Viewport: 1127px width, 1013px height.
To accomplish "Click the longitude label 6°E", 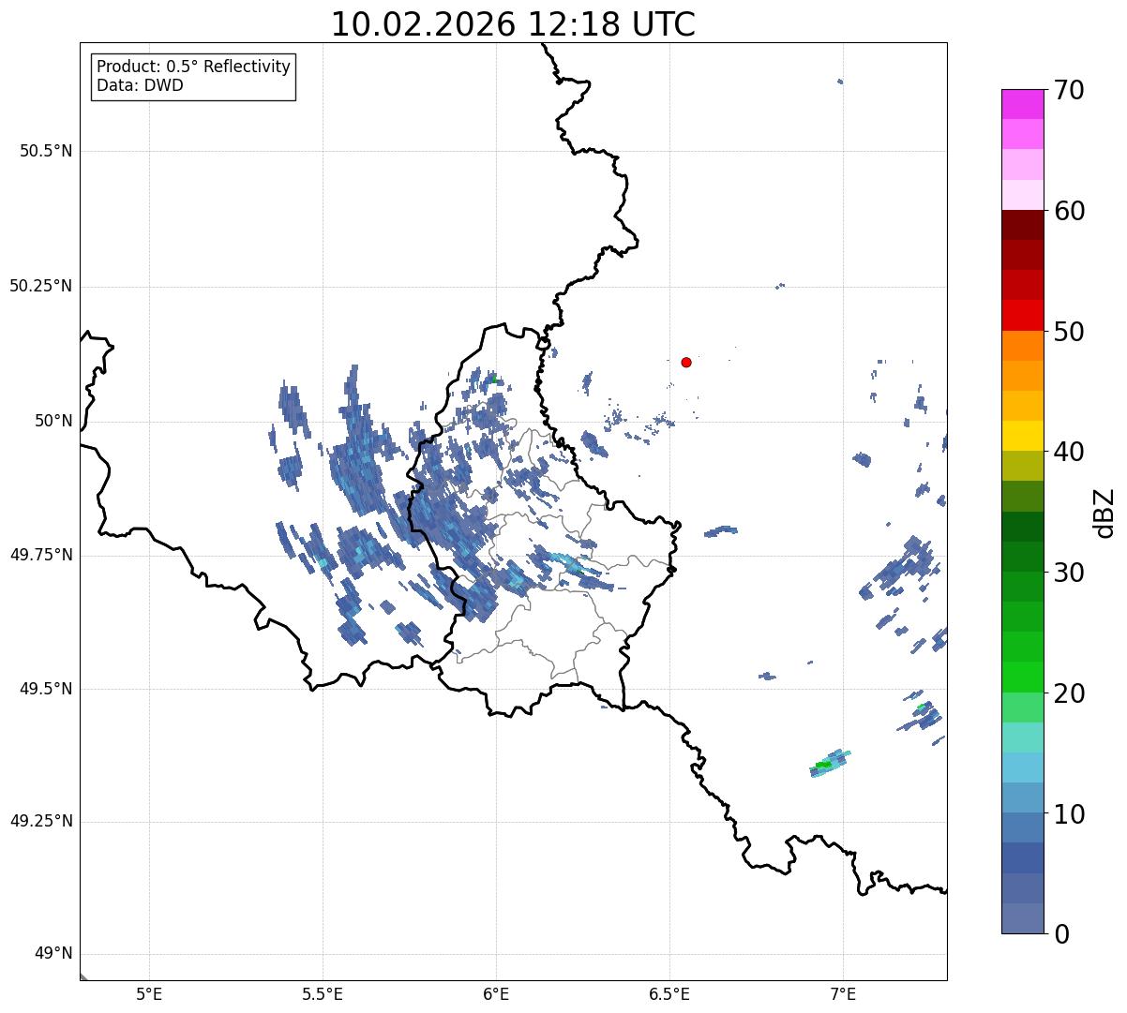I will pos(496,993).
